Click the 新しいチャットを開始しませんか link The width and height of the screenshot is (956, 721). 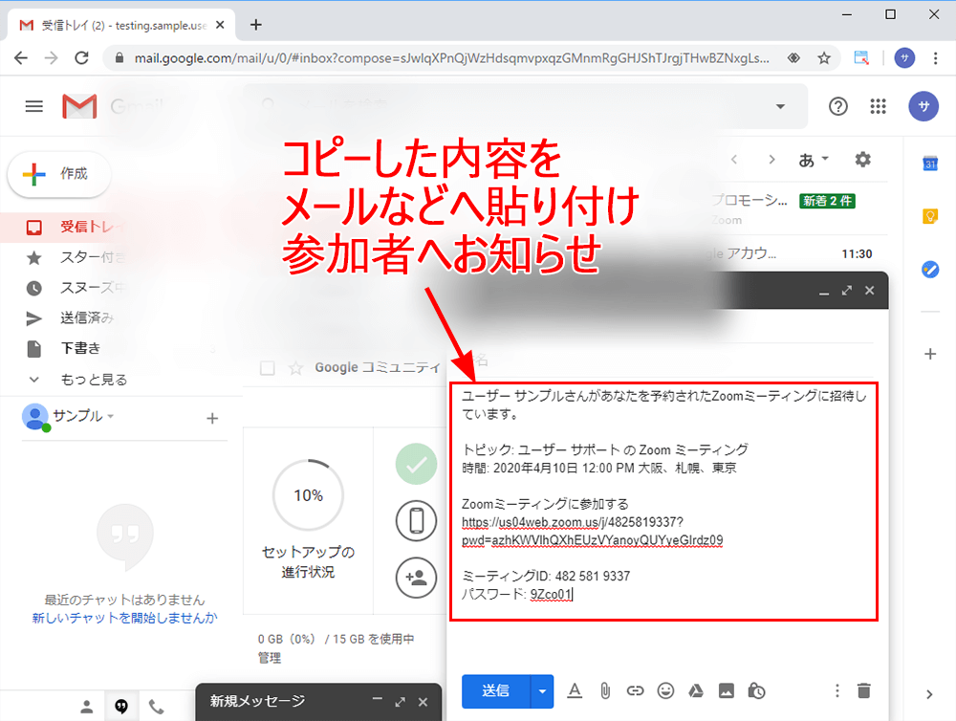pos(124,618)
